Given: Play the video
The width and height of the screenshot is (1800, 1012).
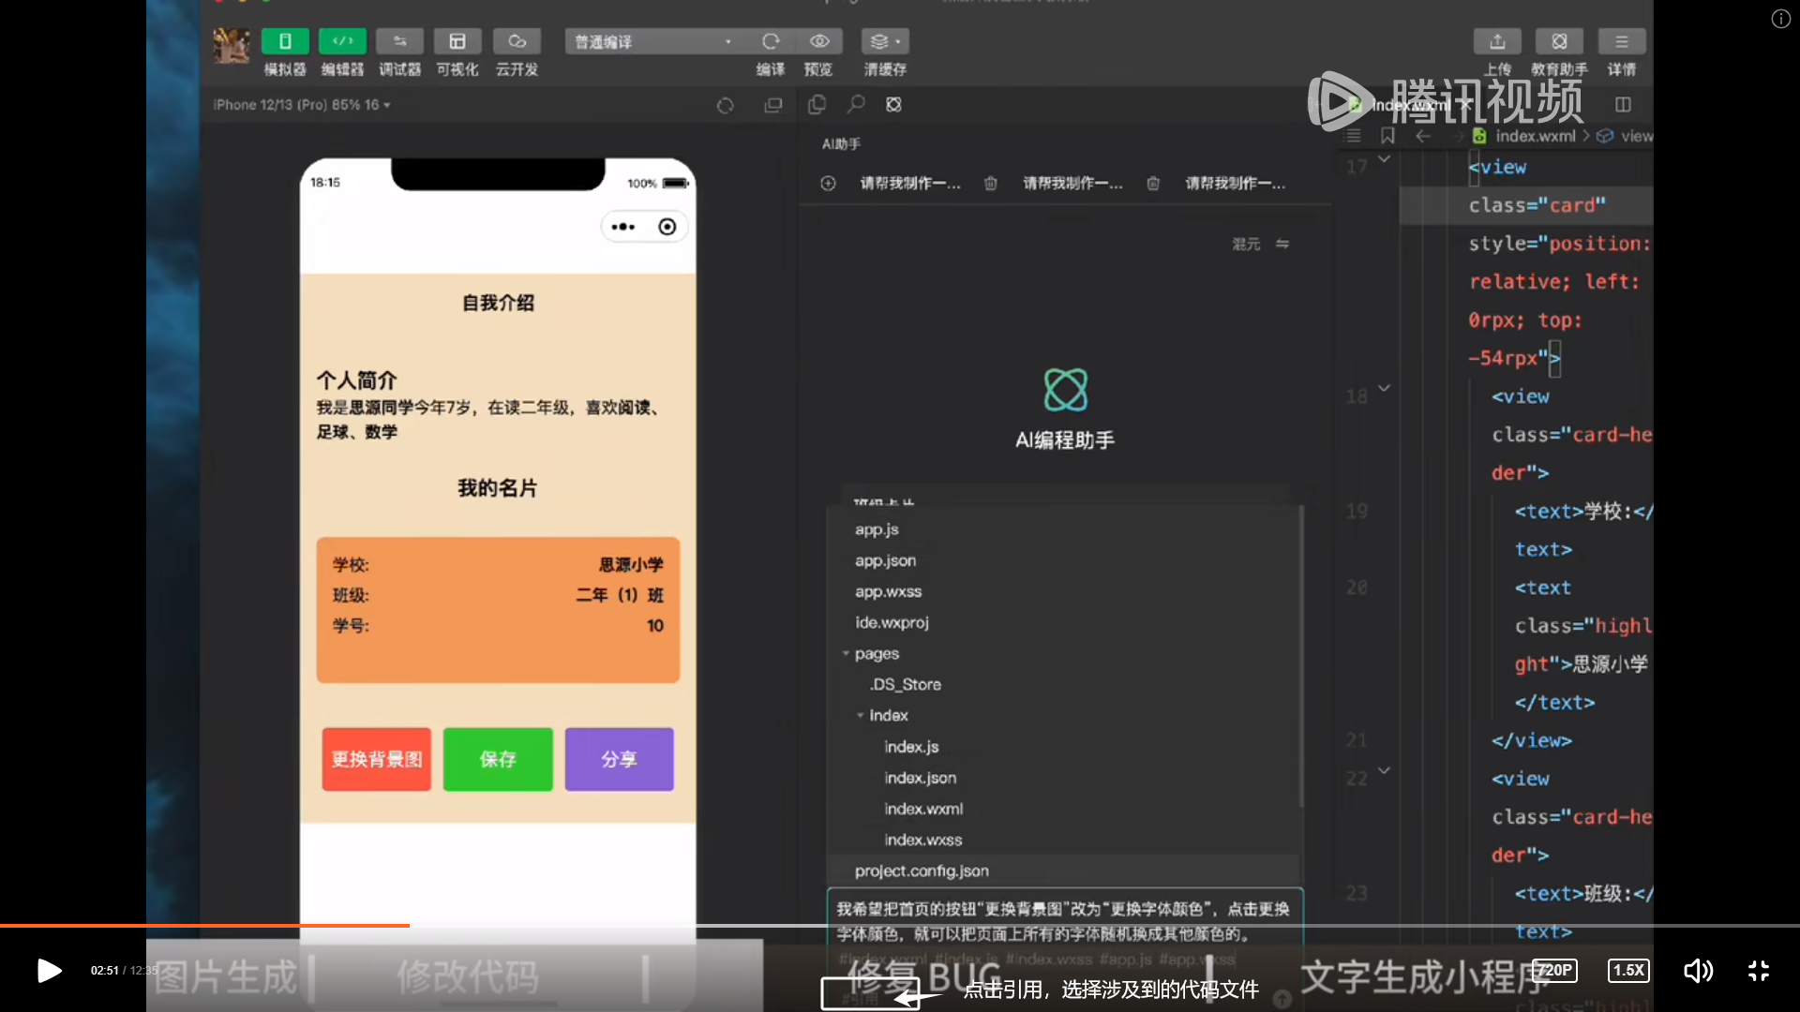Looking at the screenshot, I should (49, 971).
